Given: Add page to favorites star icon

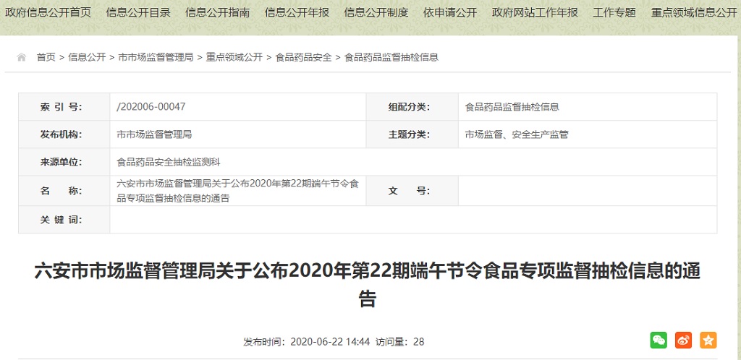Looking at the screenshot, I should click(x=708, y=340).
